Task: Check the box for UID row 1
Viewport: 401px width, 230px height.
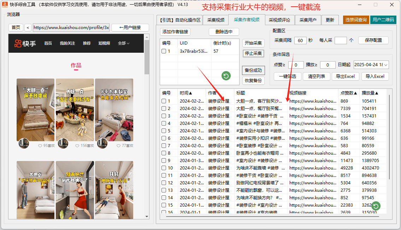Action: (164, 51)
